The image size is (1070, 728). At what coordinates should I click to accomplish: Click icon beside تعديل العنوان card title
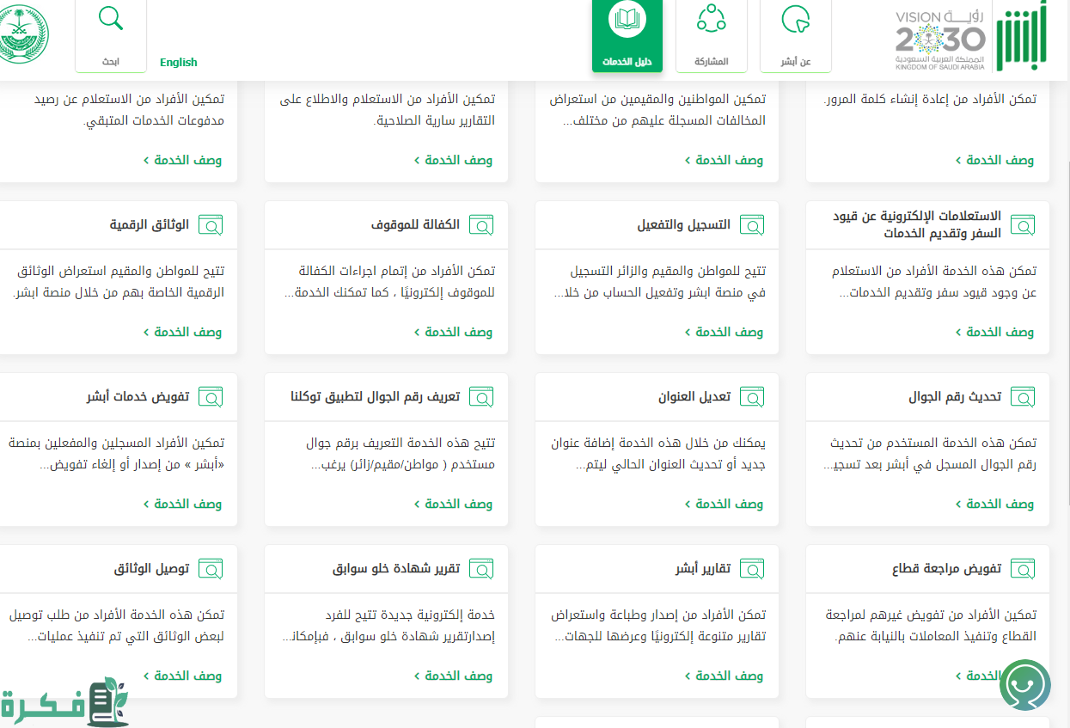751,397
